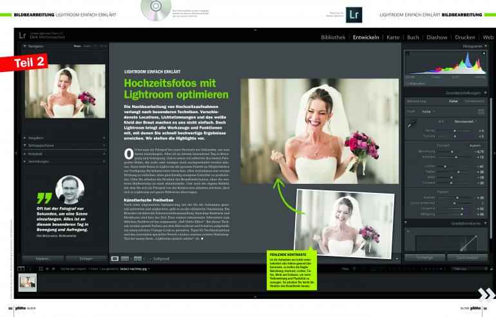The height and width of the screenshot is (317, 496).
Task: Hide the top module bar arrow
Action: (x=255, y=30)
